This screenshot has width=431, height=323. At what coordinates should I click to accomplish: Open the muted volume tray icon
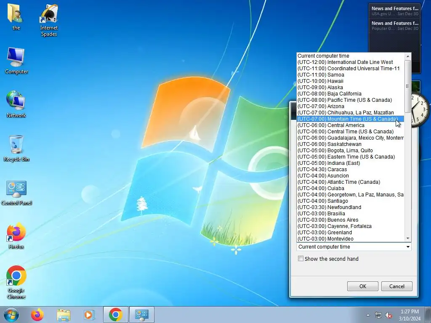click(388, 315)
